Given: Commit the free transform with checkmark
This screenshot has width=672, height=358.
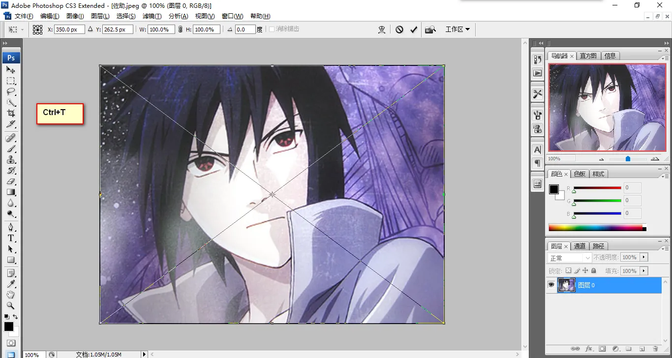Looking at the screenshot, I should point(414,30).
